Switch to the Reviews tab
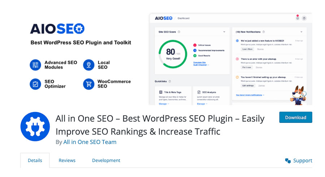325x177 pixels. 67,160
